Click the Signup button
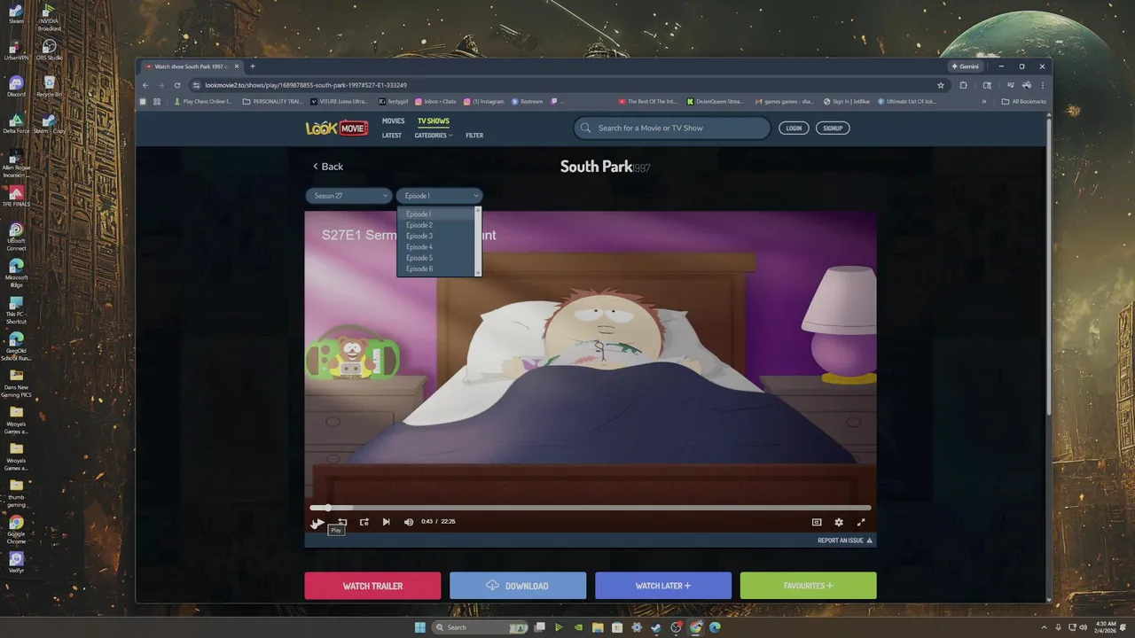1135x638 pixels. [833, 128]
